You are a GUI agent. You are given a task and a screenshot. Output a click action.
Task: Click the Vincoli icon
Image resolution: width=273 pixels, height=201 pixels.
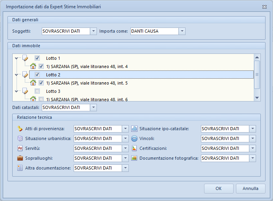pos(134,138)
